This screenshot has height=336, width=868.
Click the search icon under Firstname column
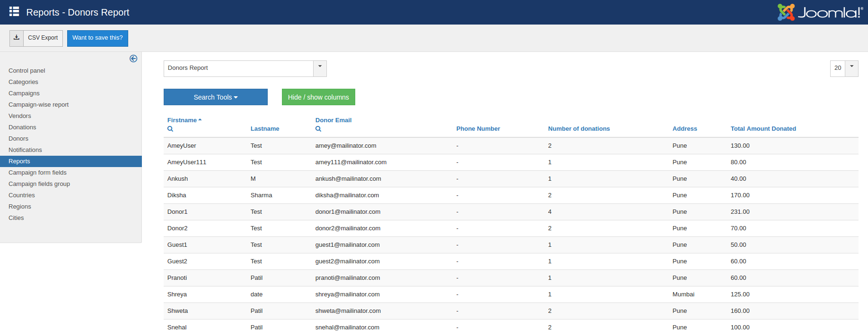click(x=170, y=129)
